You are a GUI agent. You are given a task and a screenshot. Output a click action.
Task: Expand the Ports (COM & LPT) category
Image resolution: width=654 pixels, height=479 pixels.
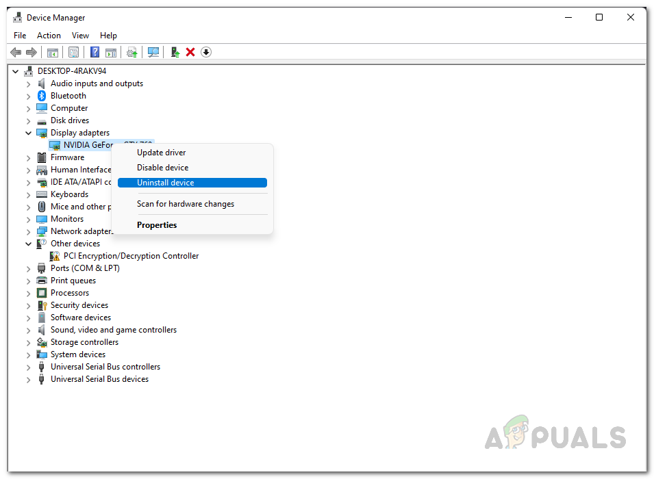28,269
